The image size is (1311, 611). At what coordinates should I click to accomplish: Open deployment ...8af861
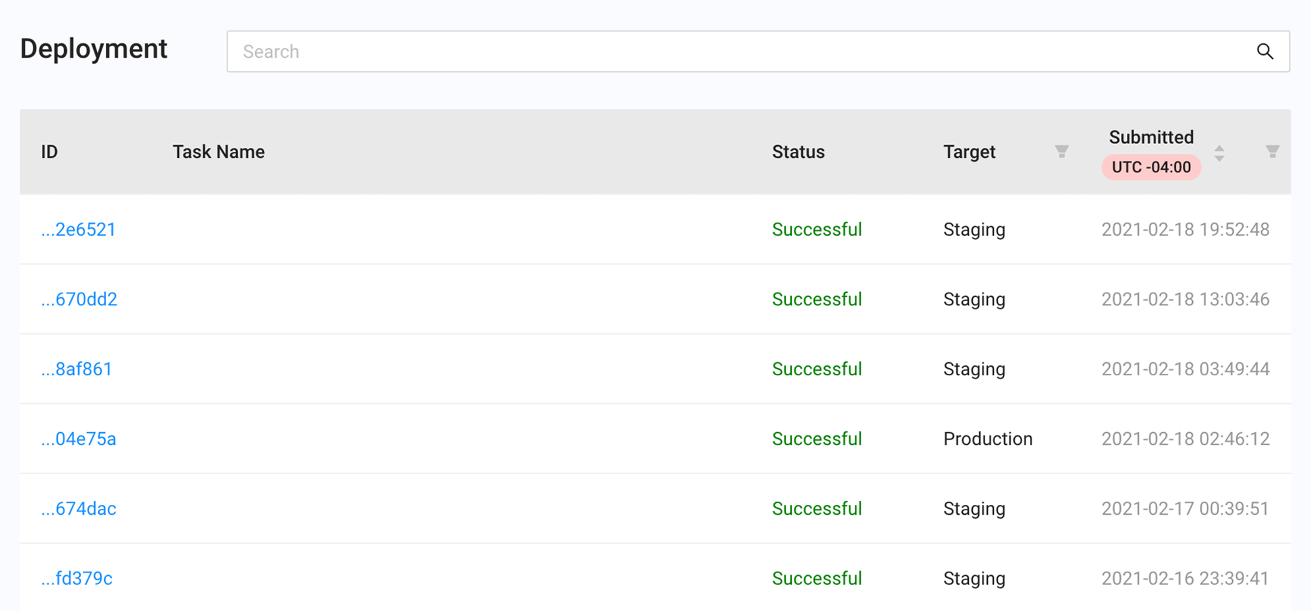[76, 369]
